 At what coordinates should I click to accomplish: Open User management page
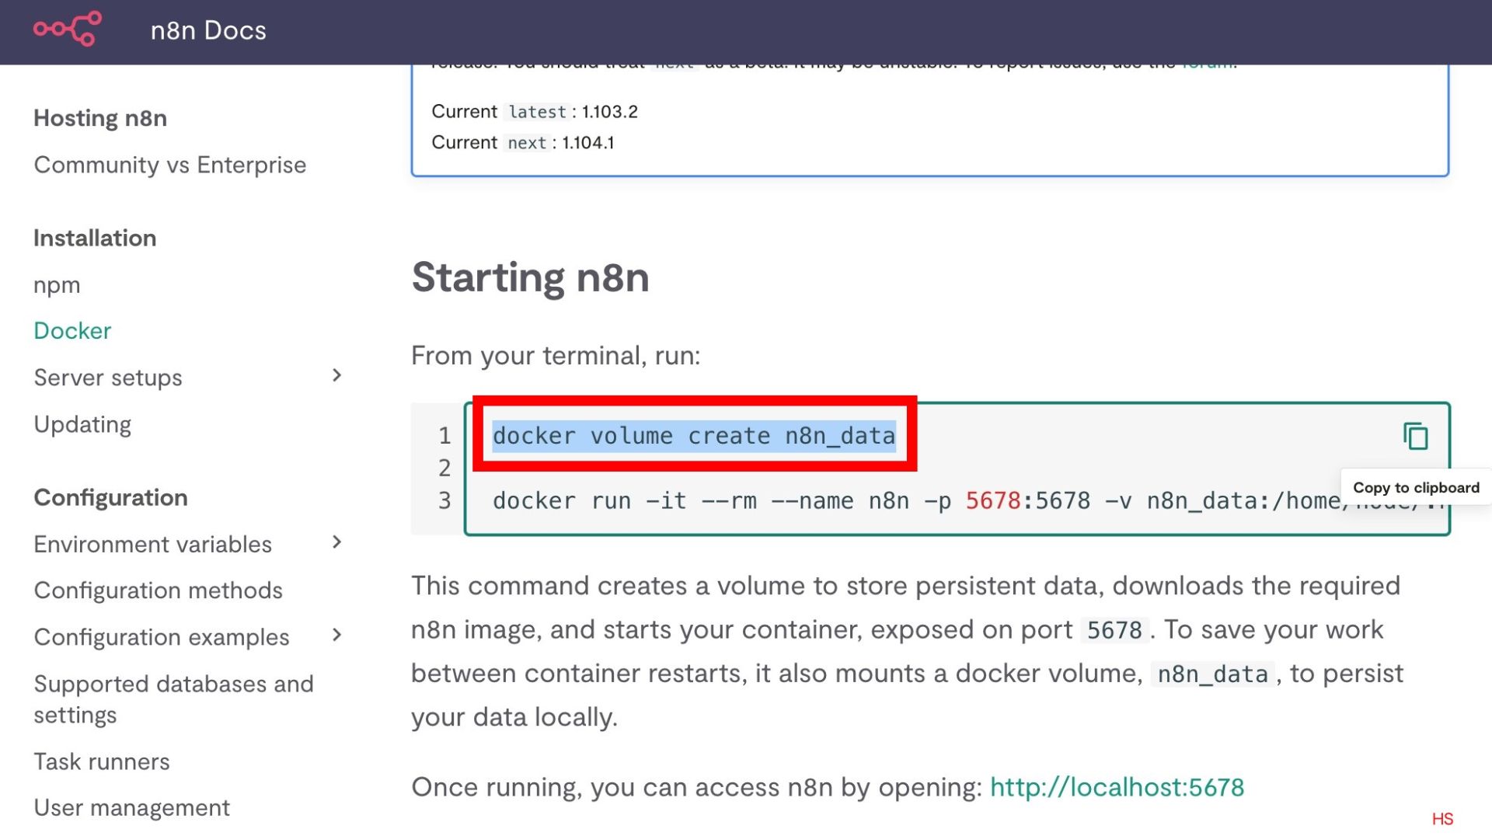pos(131,808)
